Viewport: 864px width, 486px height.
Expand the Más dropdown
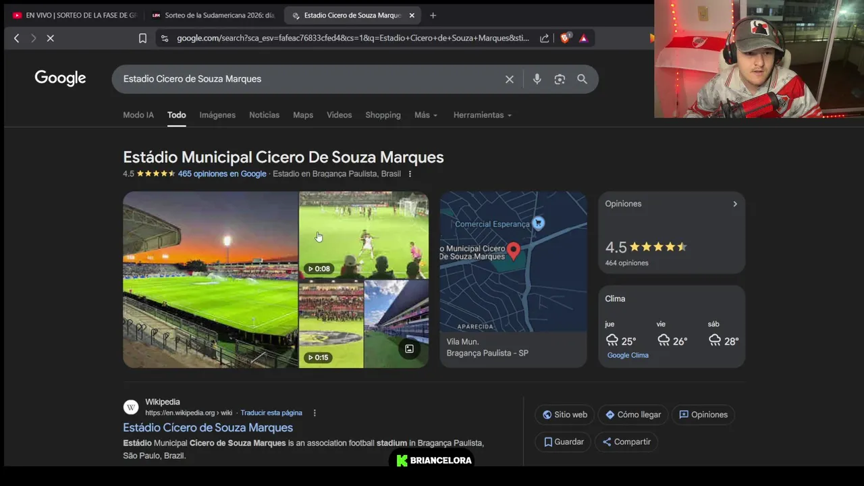(426, 115)
